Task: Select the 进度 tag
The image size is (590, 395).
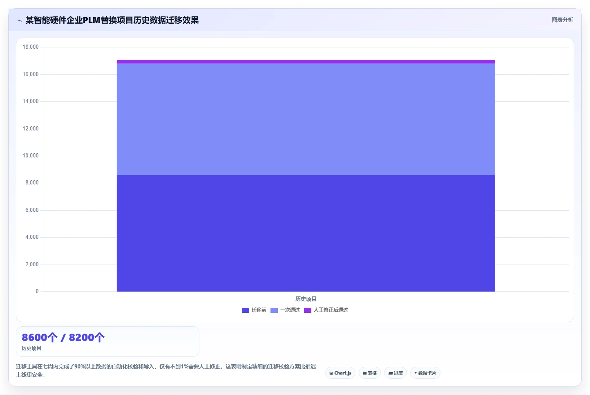Action: point(395,373)
